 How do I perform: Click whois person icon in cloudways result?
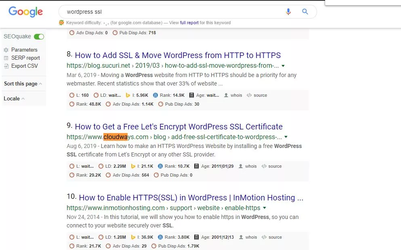click(241, 166)
